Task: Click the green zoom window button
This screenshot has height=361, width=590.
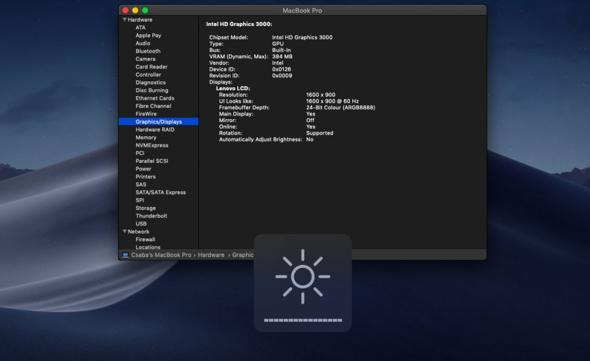Action: click(x=145, y=10)
